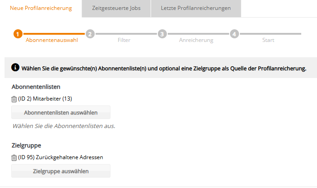Remove the Mitarbeiter list via trash icon

point(14,99)
